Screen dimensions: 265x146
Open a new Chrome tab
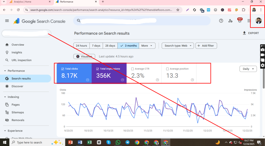click(x=103, y=2)
